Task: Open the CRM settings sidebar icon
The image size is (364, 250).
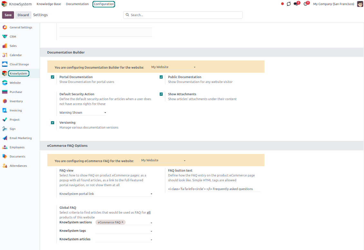Action: (x=5, y=36)
